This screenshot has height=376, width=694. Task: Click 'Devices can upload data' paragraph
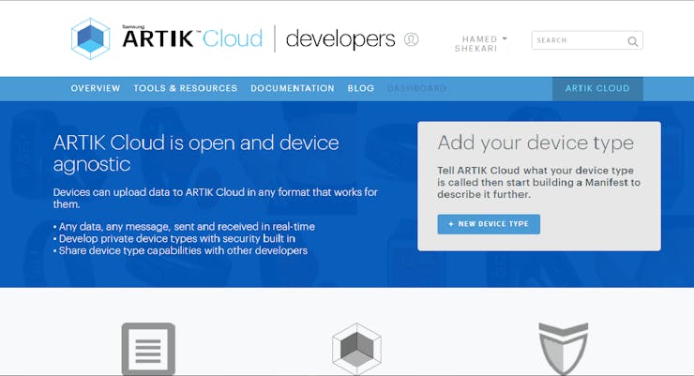click(216, 198)
